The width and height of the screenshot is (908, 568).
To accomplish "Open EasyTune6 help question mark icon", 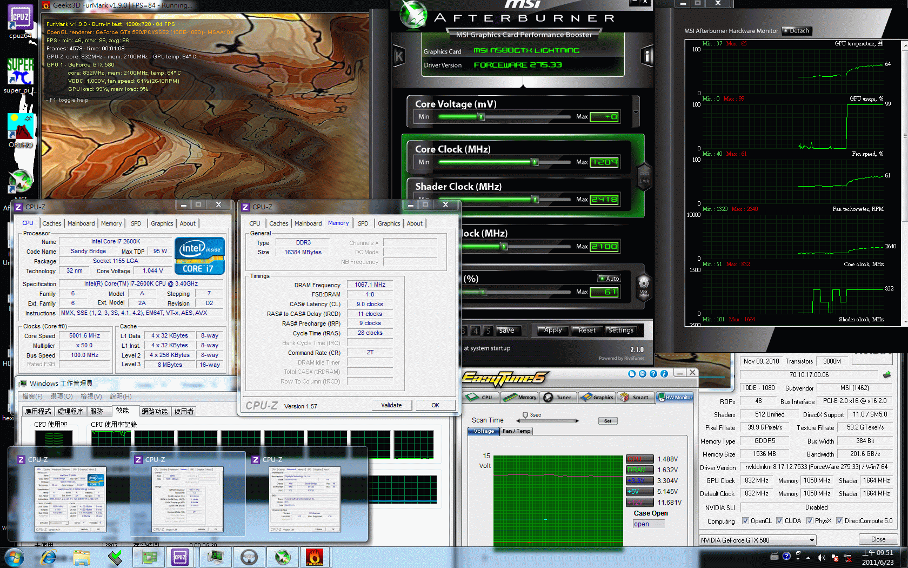I will [653, 374].
